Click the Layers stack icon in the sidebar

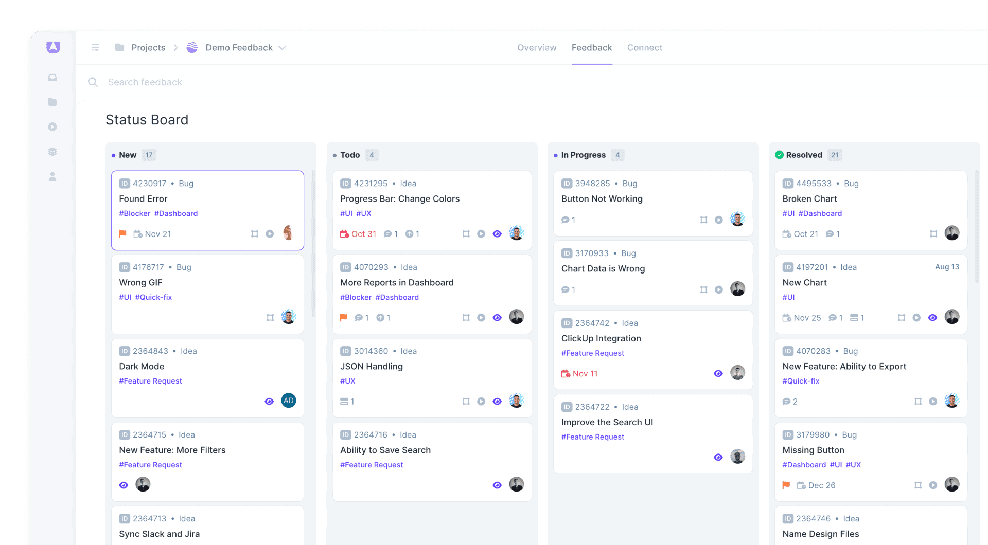point(52,151)
